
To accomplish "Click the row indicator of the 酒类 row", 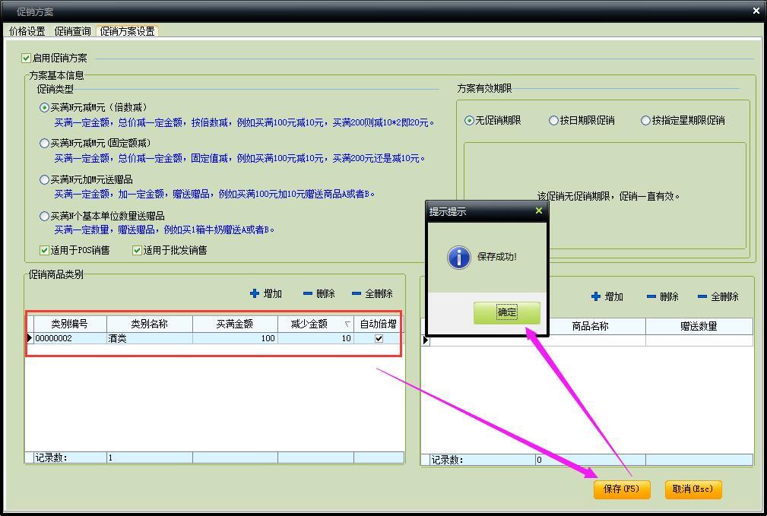I will [x=30, y=338].
